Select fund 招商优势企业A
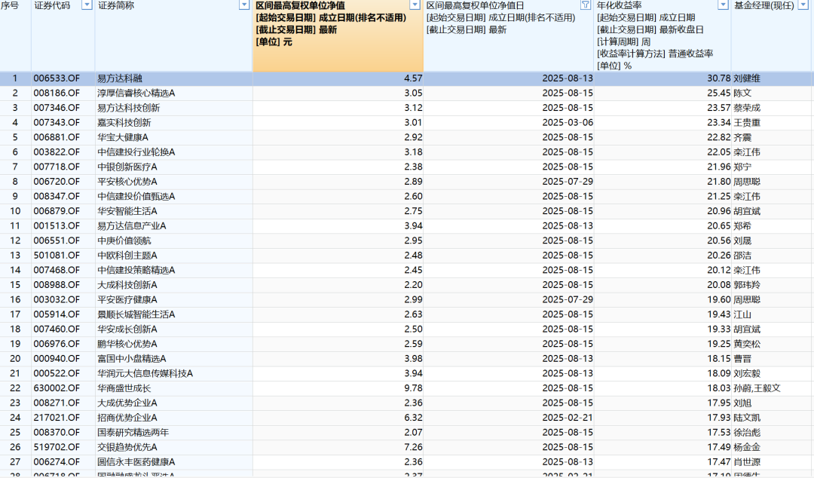Image resolution: width=814 pixels, height=478 pixels. (x=127, y=418)
